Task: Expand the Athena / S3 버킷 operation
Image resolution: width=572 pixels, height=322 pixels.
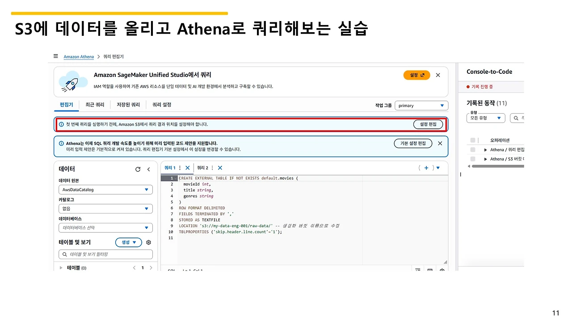Action: pos(486,159)
